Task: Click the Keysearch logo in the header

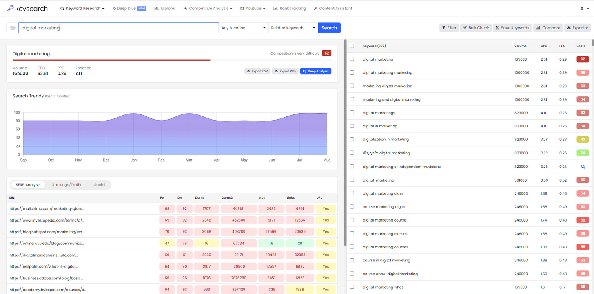Action: click(27, 8)
